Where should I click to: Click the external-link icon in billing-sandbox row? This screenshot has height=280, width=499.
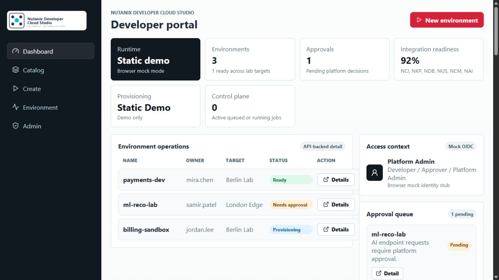click(x=326, y=229)
